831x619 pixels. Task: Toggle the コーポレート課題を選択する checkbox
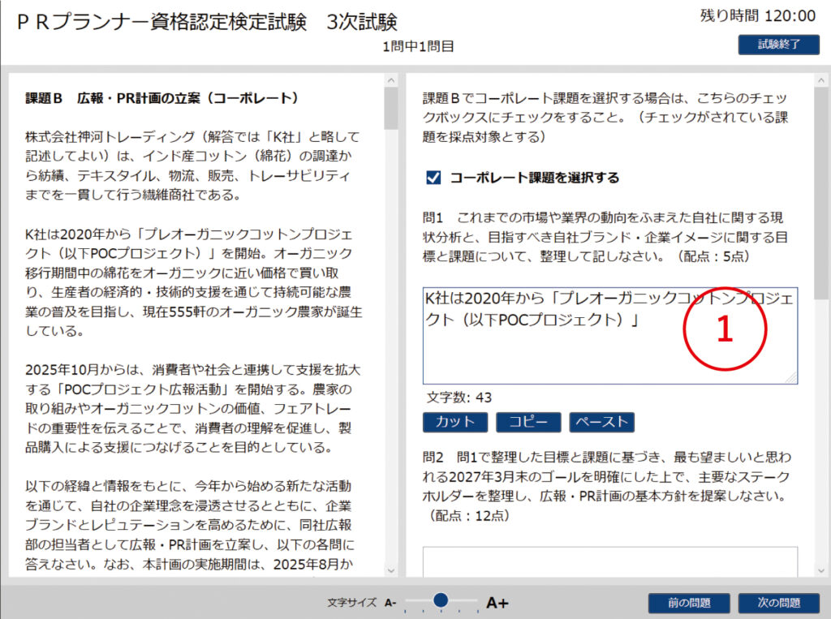tap(433, 178)
